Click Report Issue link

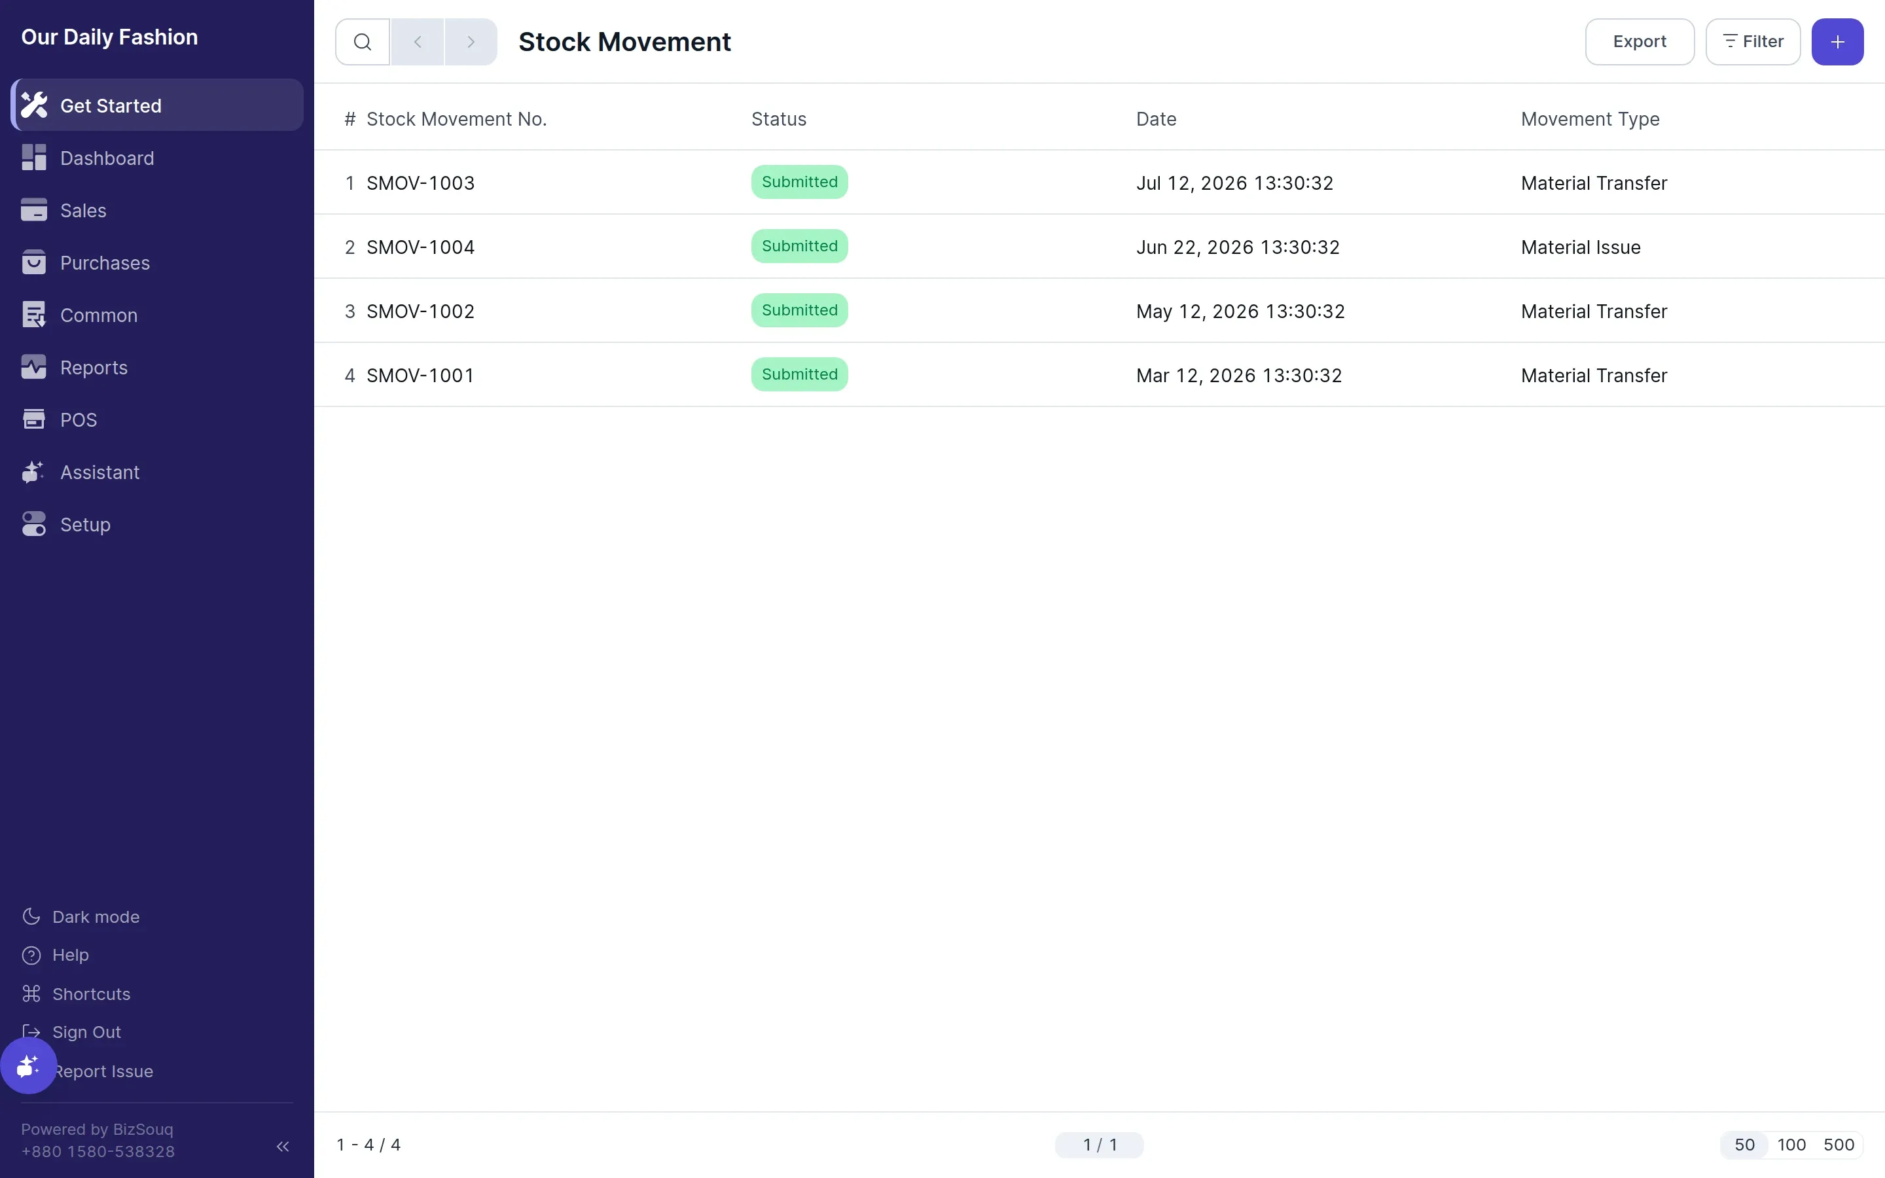tap(103, 1071)
